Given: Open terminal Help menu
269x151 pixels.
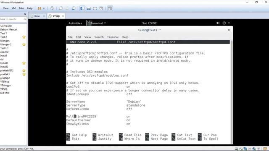Looking at the screenshot, I should coord(125,37).
